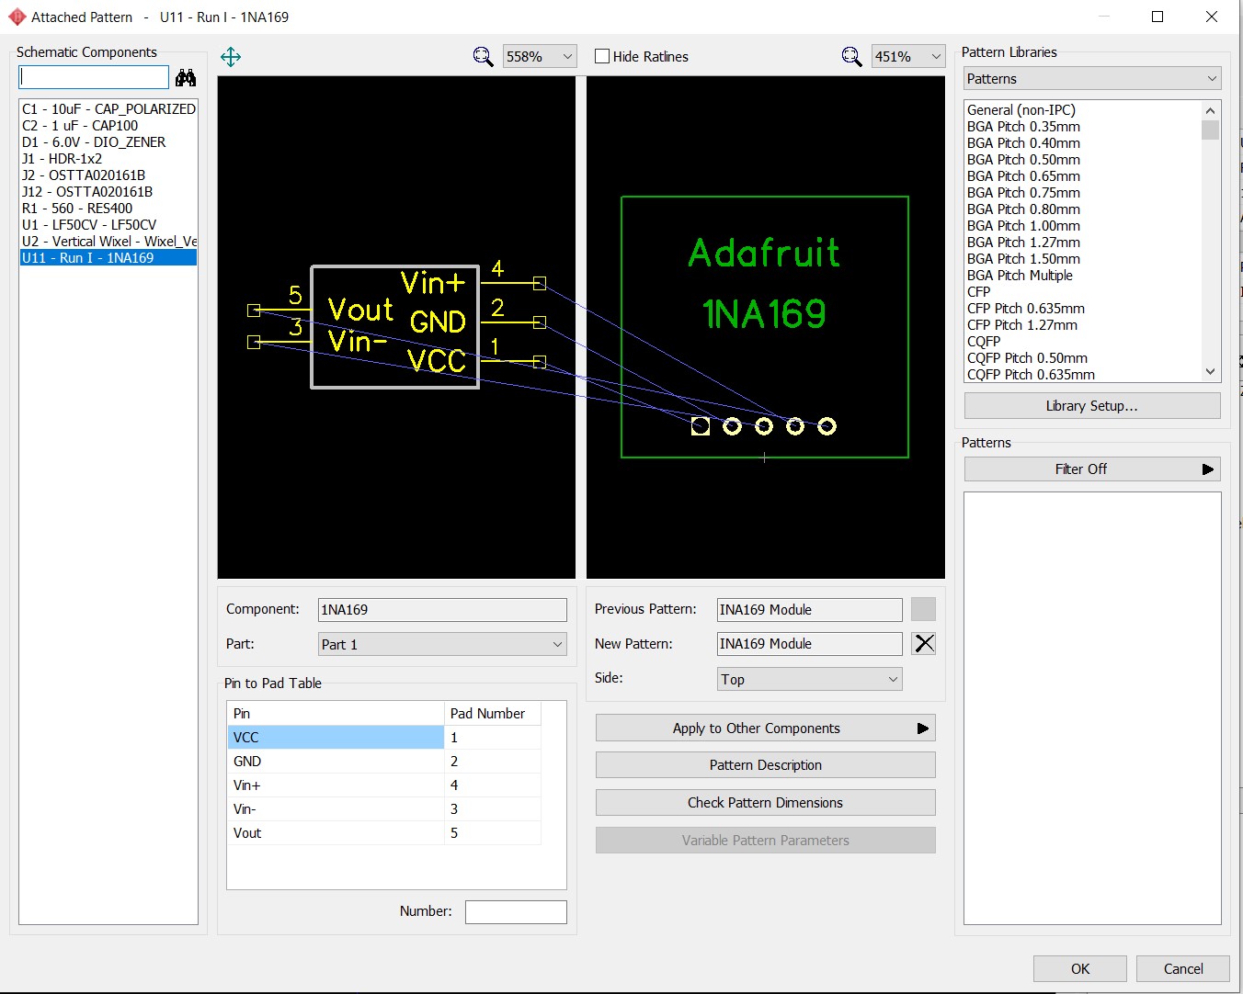The image size is (1243, 994).
Task: Select R1 - 560 - RES400 component
Action: pos(108,209)
